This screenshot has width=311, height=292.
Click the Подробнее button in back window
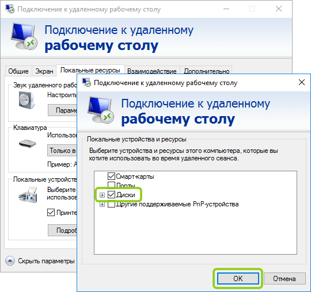tap(62, 230)
